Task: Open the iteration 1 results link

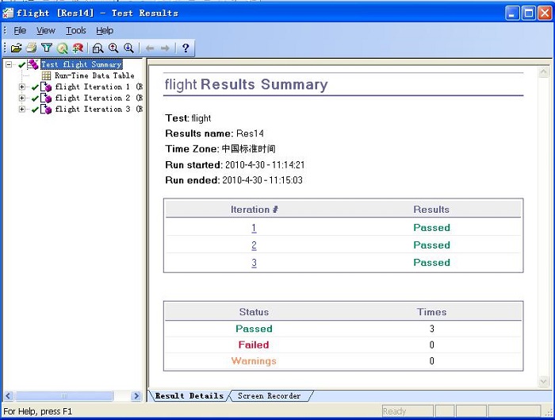Action: 254,228
